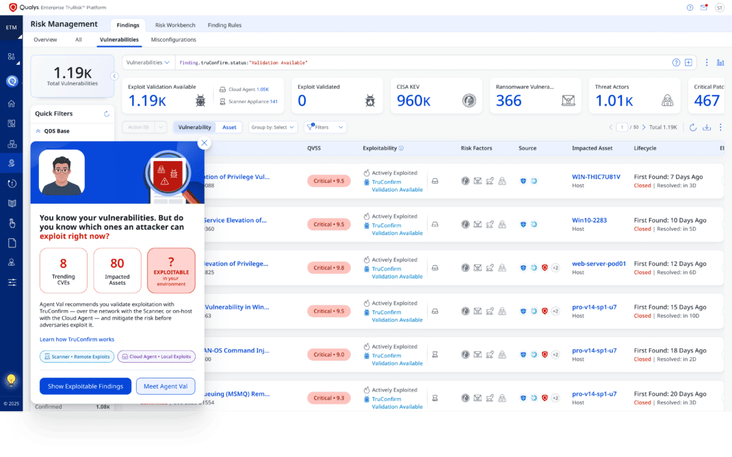Image resolution: width=732 pixels, height=457 pixels.
Task: Open the pointing-hand icon in the sidebar
Action: coord(12,223)
